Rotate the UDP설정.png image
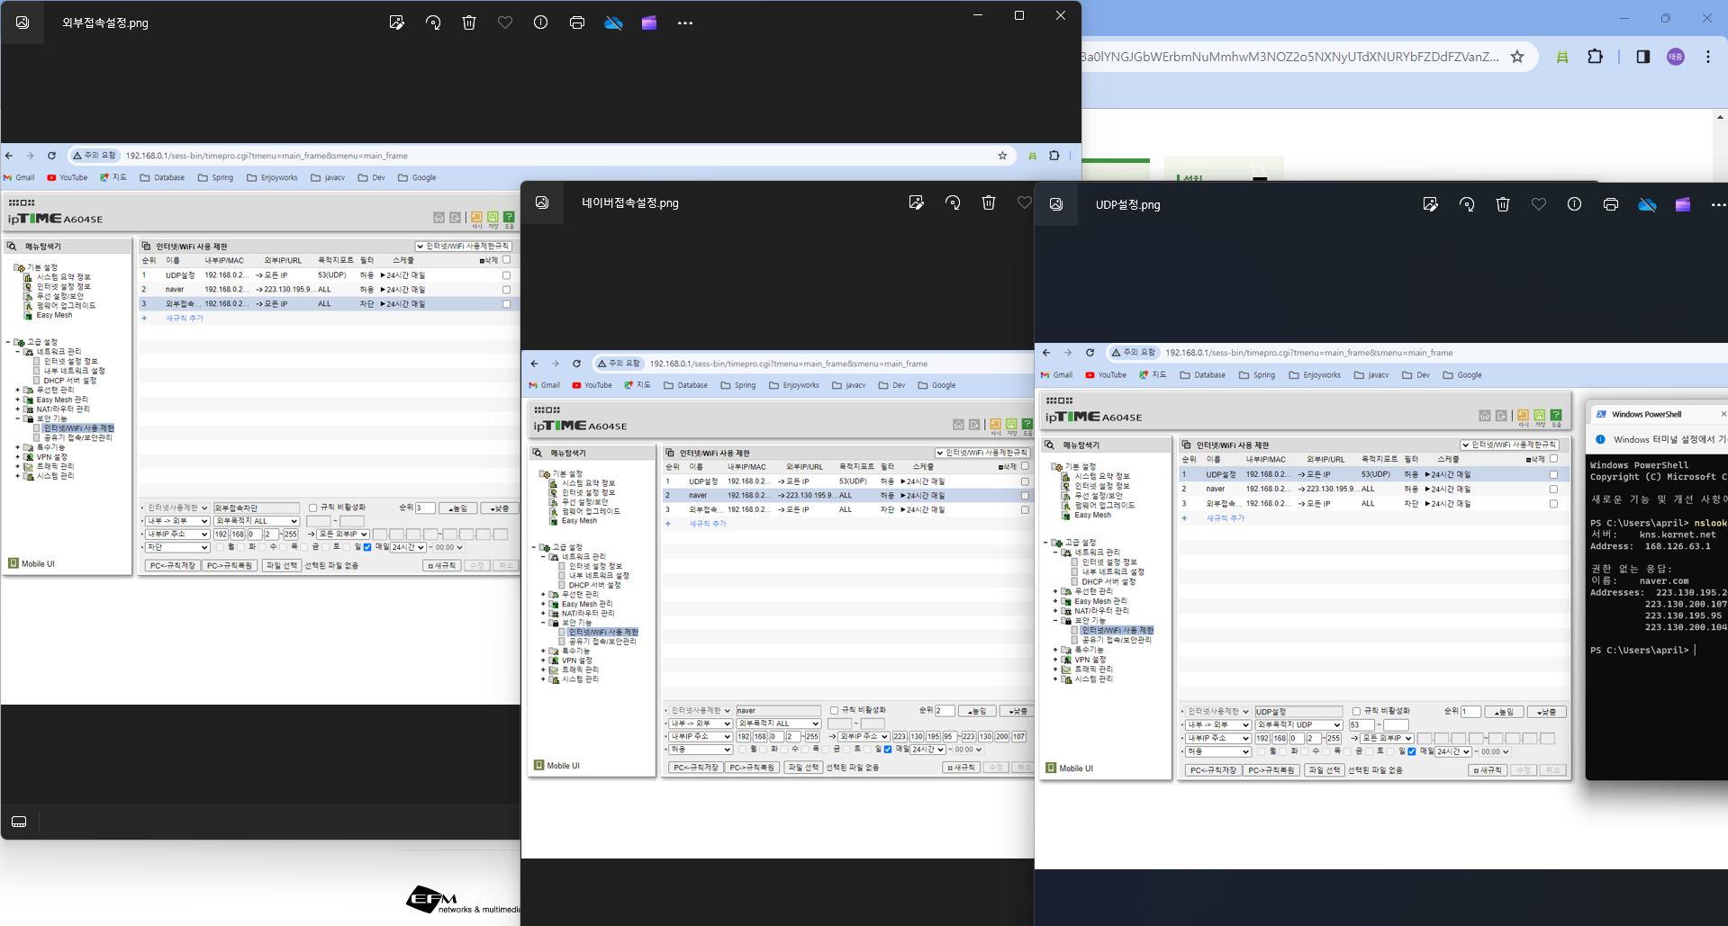This screenshot has width=1728, height=926. tap(1467, 204)
